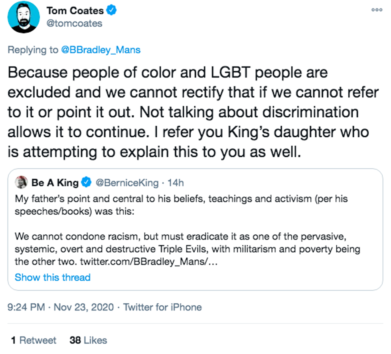Viewport: 391px width, 354px height.
Task: Open the three-dot more options menu
Action: pos(377,10)
